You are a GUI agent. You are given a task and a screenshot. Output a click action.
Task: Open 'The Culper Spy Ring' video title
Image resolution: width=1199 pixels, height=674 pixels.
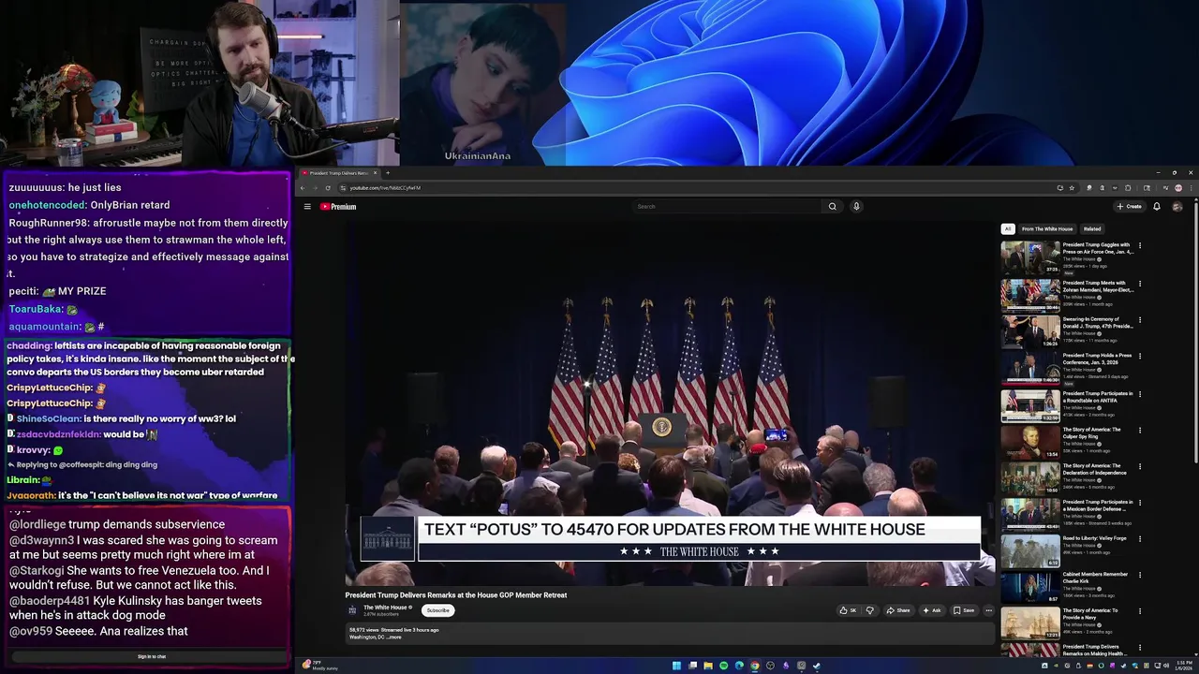[1092, 432]
